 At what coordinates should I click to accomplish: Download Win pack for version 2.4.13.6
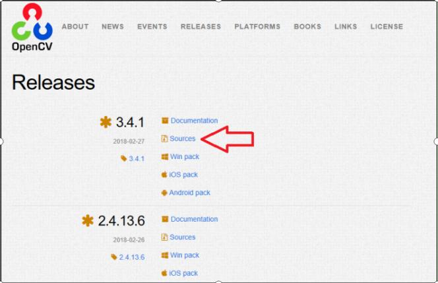pyautogui.click(x=185, y=255)
